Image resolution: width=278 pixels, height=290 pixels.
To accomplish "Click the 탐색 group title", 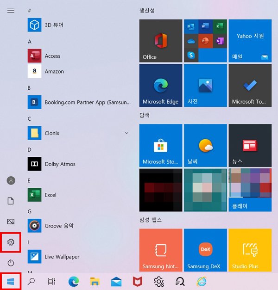I will pos(145,115).
